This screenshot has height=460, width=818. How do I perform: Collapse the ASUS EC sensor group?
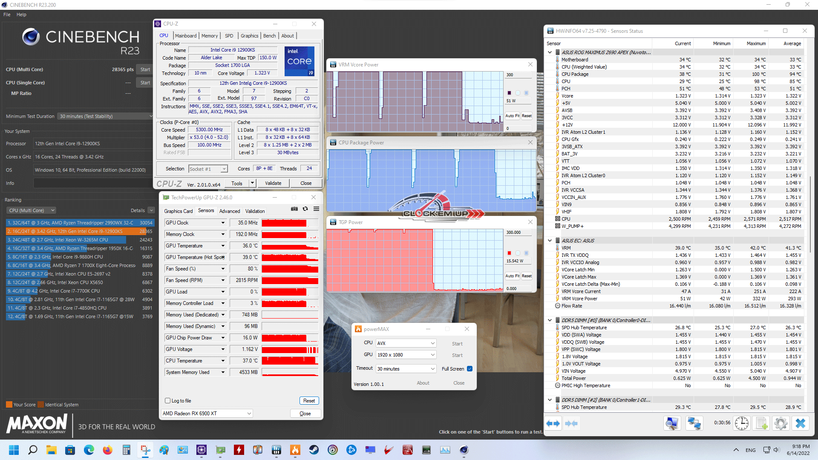(550, 241)
